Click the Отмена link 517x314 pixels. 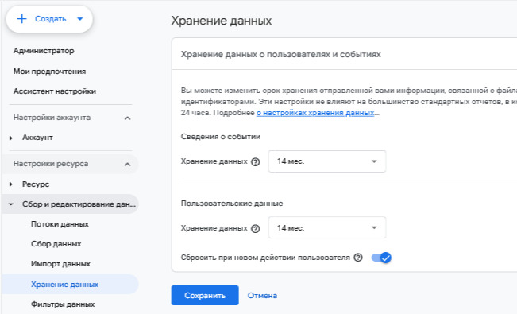[262, 296]
